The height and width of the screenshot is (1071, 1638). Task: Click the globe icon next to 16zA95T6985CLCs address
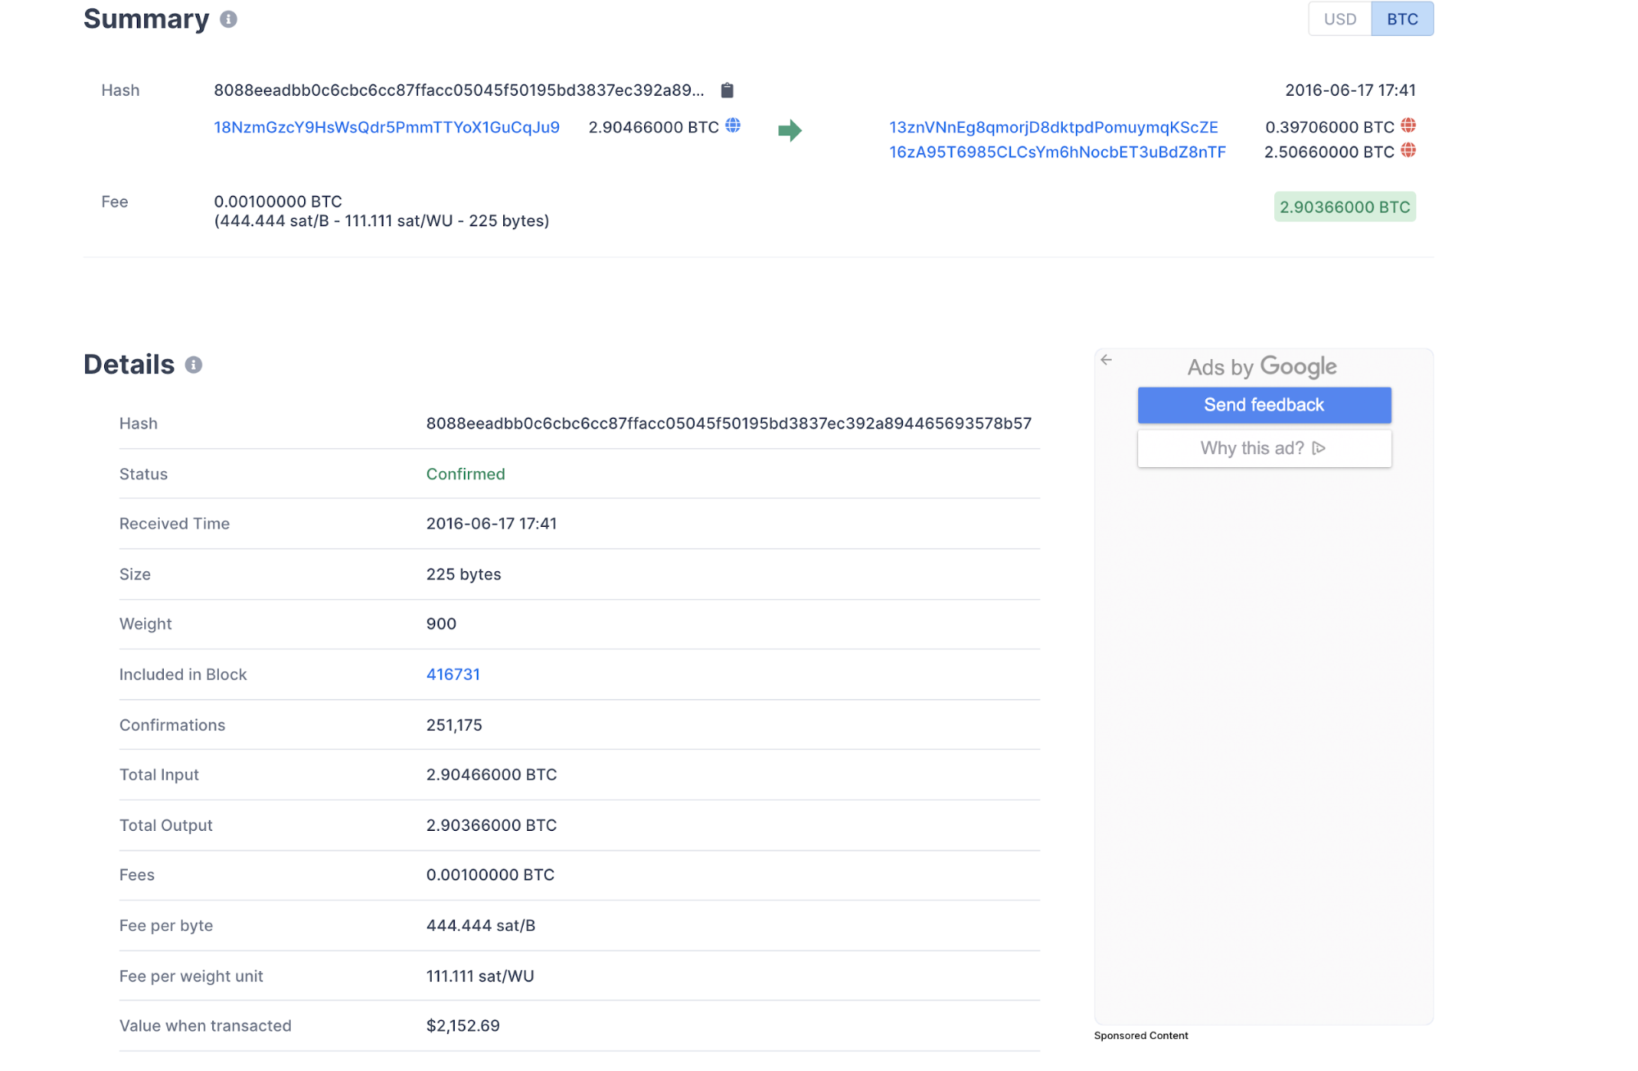pyautogui.click(x=1413, y=151)
